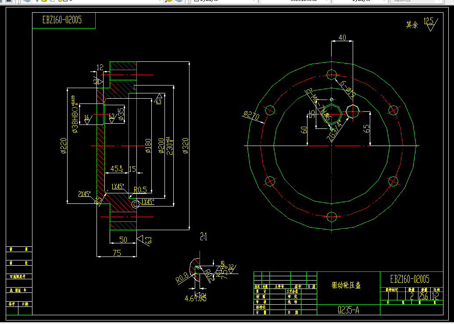Select the top bolt hole circle
Image resolution: width=454 pixels, height=324 pixels.
tap(332, 75)
